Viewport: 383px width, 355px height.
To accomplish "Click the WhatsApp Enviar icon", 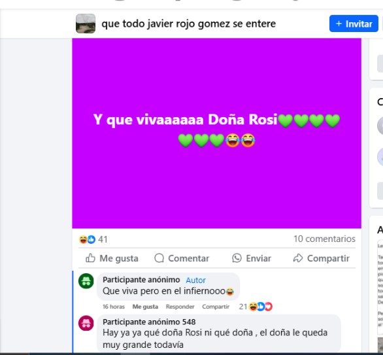I will [x=237, y=258].
